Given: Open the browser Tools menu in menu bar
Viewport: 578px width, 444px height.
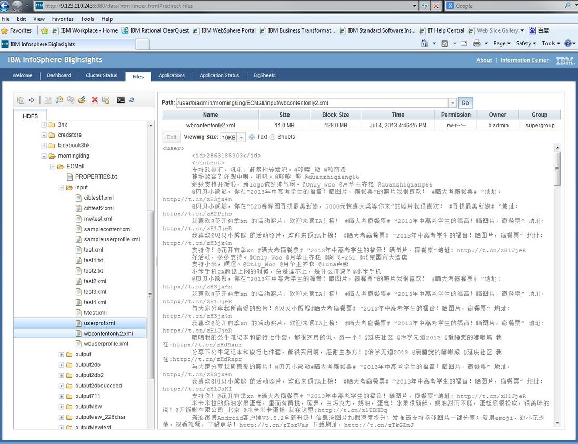Looking at the screenshot, I should pos(87,19).
